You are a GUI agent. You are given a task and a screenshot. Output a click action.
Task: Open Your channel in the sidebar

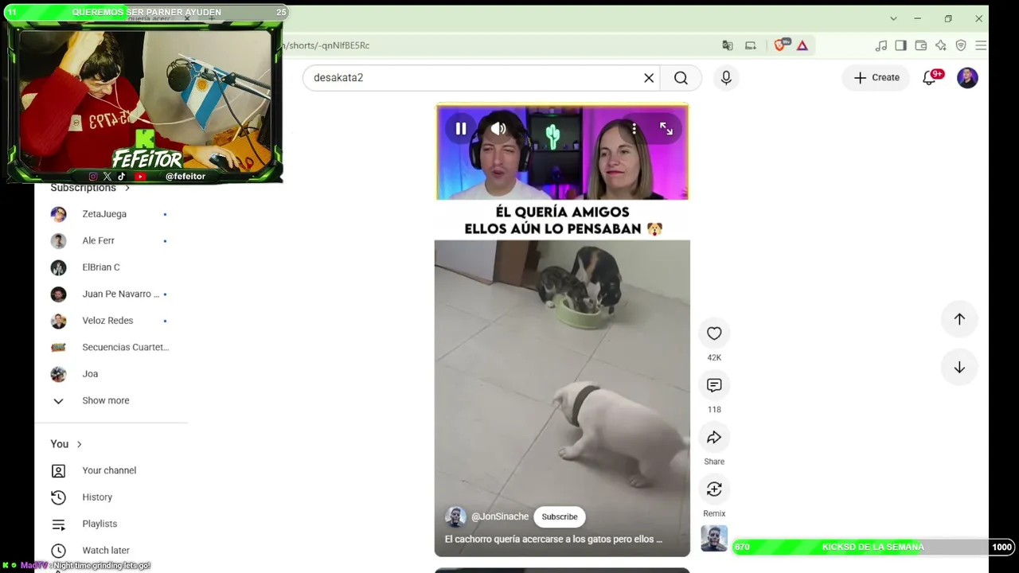[x=110, y=470]
